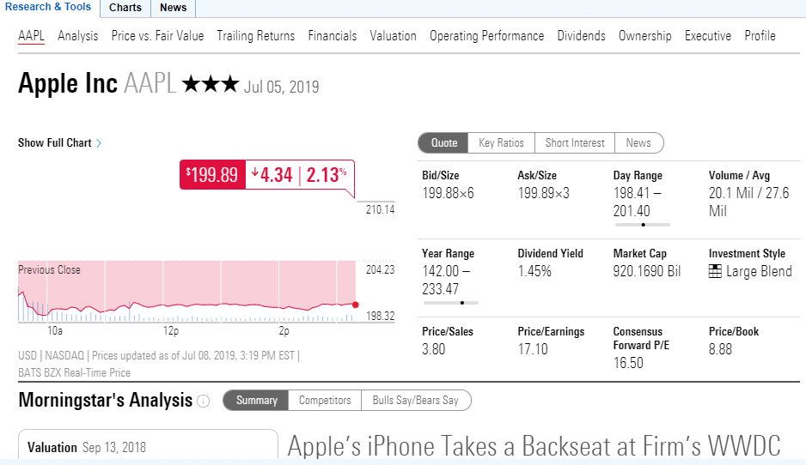
Task: Go to Operating Performance
Action: [x=487, y=36]
